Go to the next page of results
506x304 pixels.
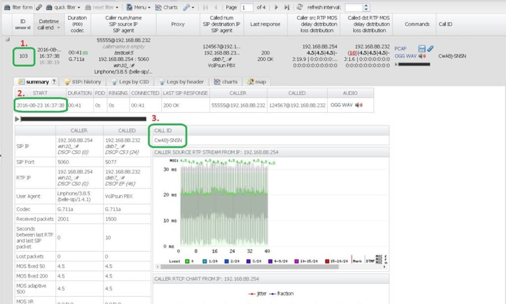tap(276, 7)
